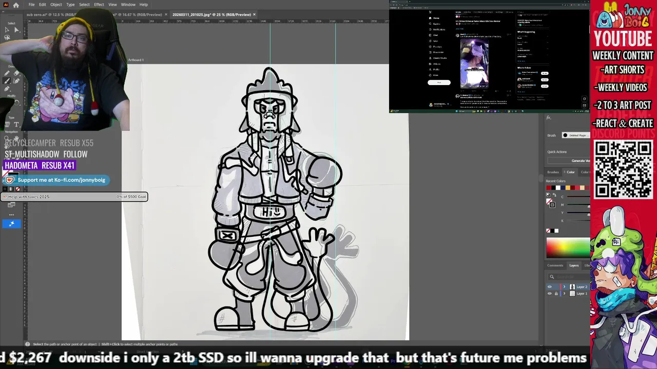The height and width of the screenshot is (369, 657).
Task: Click the X logo in browser window
Action: pos(430,12)
